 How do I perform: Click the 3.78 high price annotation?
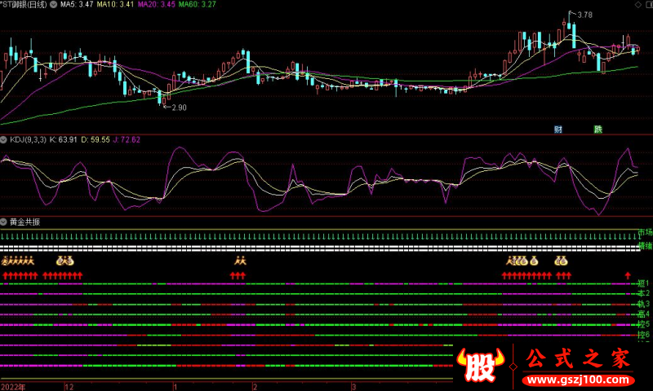tap(584, 15)
